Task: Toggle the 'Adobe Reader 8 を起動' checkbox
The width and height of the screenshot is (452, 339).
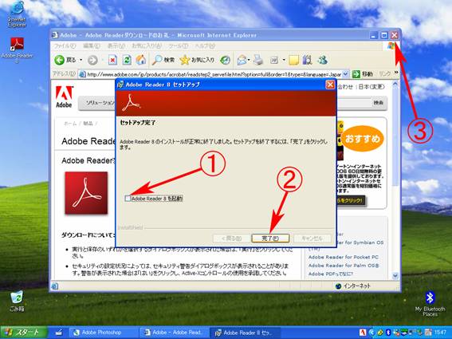Action: pyautogui.click(x=128, y=198)
